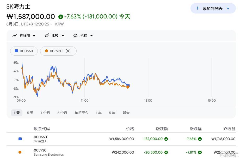
Task: Click the price ₩1,586,000.00 cell
Action: coord(121,139)
